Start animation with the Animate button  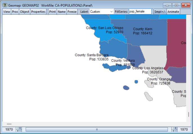point(173,12)
